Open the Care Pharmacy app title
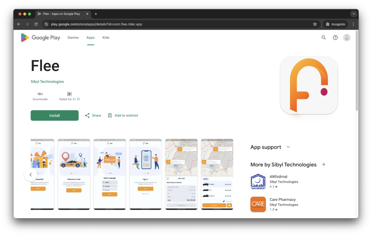The image size is (372, 236). pyautogui.click(x=283, y=199)
